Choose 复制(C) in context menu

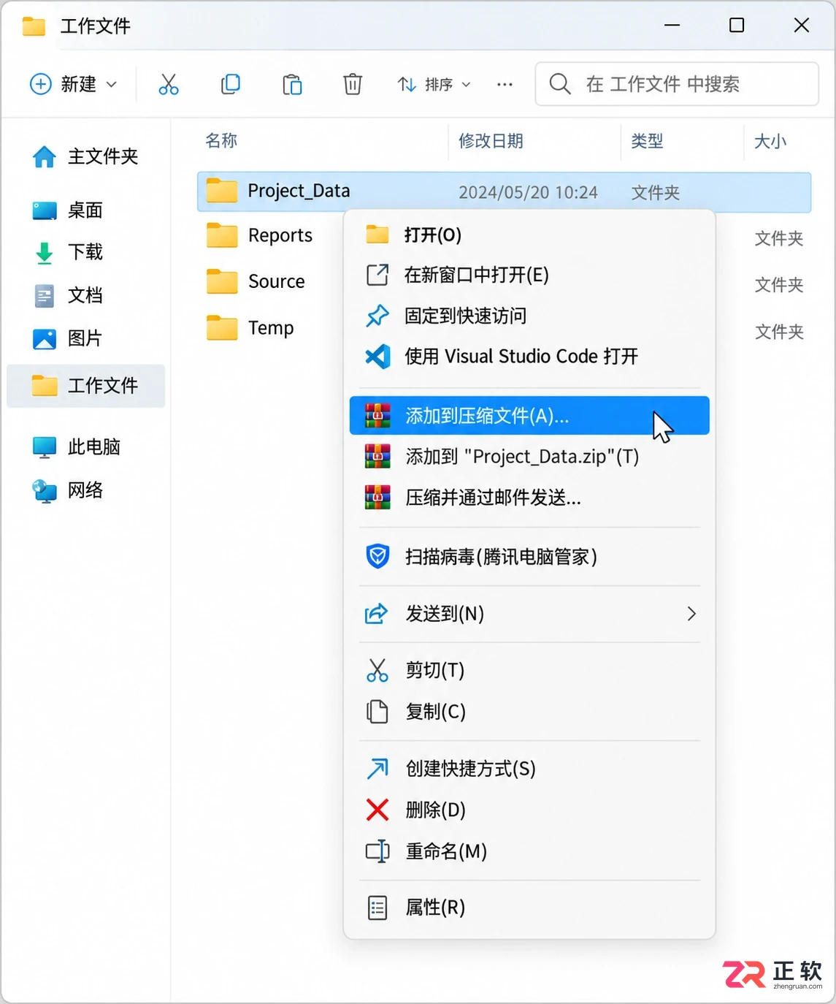529,711
